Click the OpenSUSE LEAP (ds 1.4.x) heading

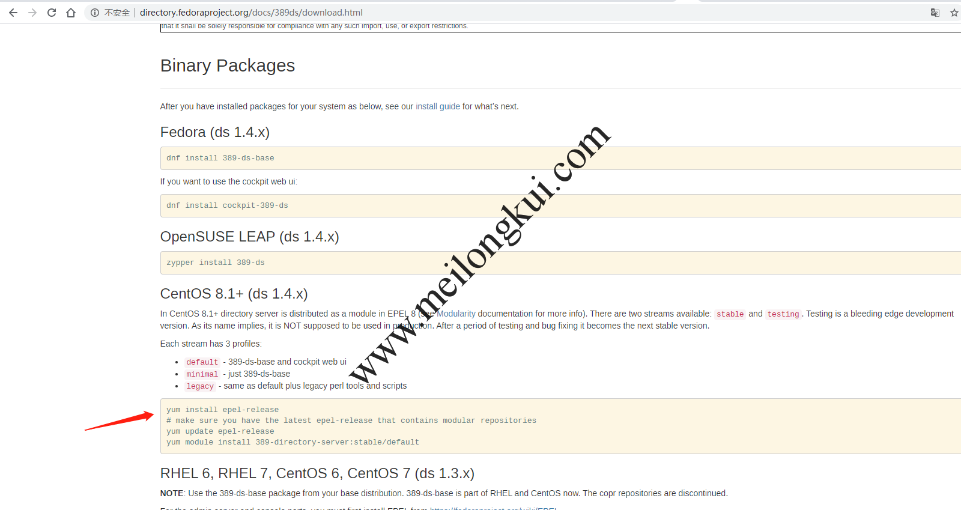(x=250, y=237)
